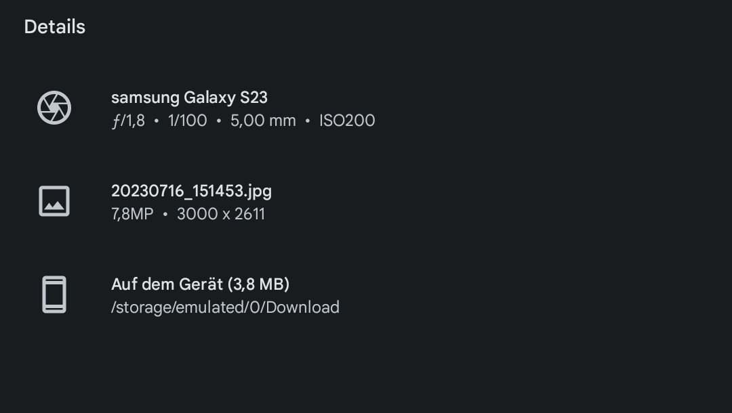This screenshot has width=732, height=413.
Task: Select the 3000 x 2611 resolution text
Action: coord(221,215)
